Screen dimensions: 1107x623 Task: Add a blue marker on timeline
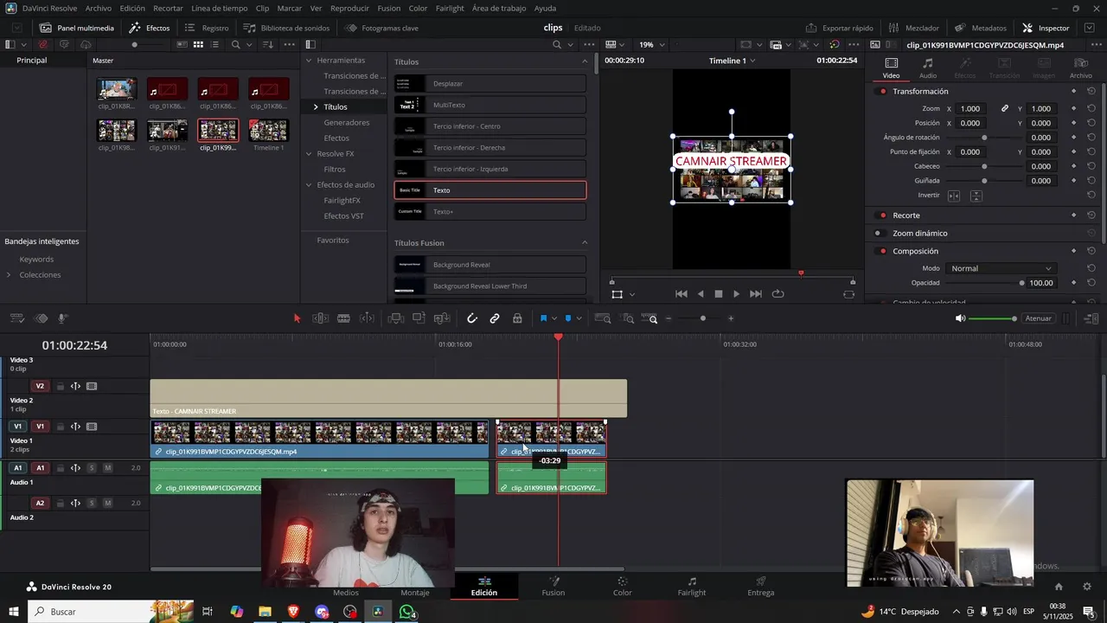pyautogui.click(x=568, y=318)
